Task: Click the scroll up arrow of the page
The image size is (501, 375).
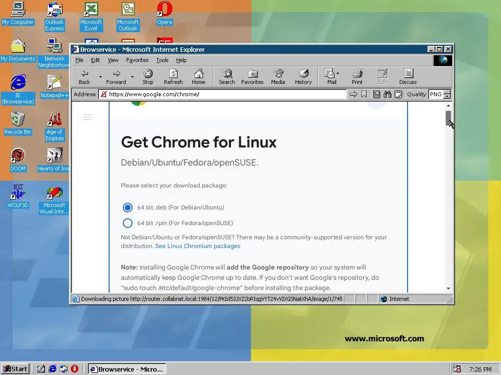Action: pos(448,105)
